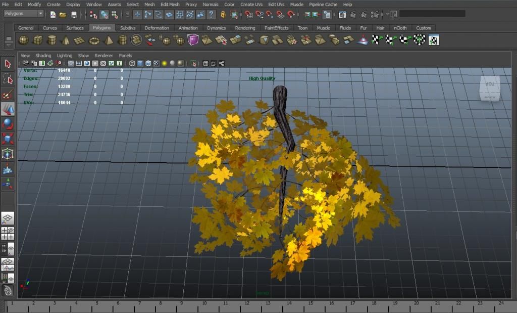The width and height of the screenshot is (517, 313).
Task: Open the Polygons menu set dropdown
Action: (24, 14)
